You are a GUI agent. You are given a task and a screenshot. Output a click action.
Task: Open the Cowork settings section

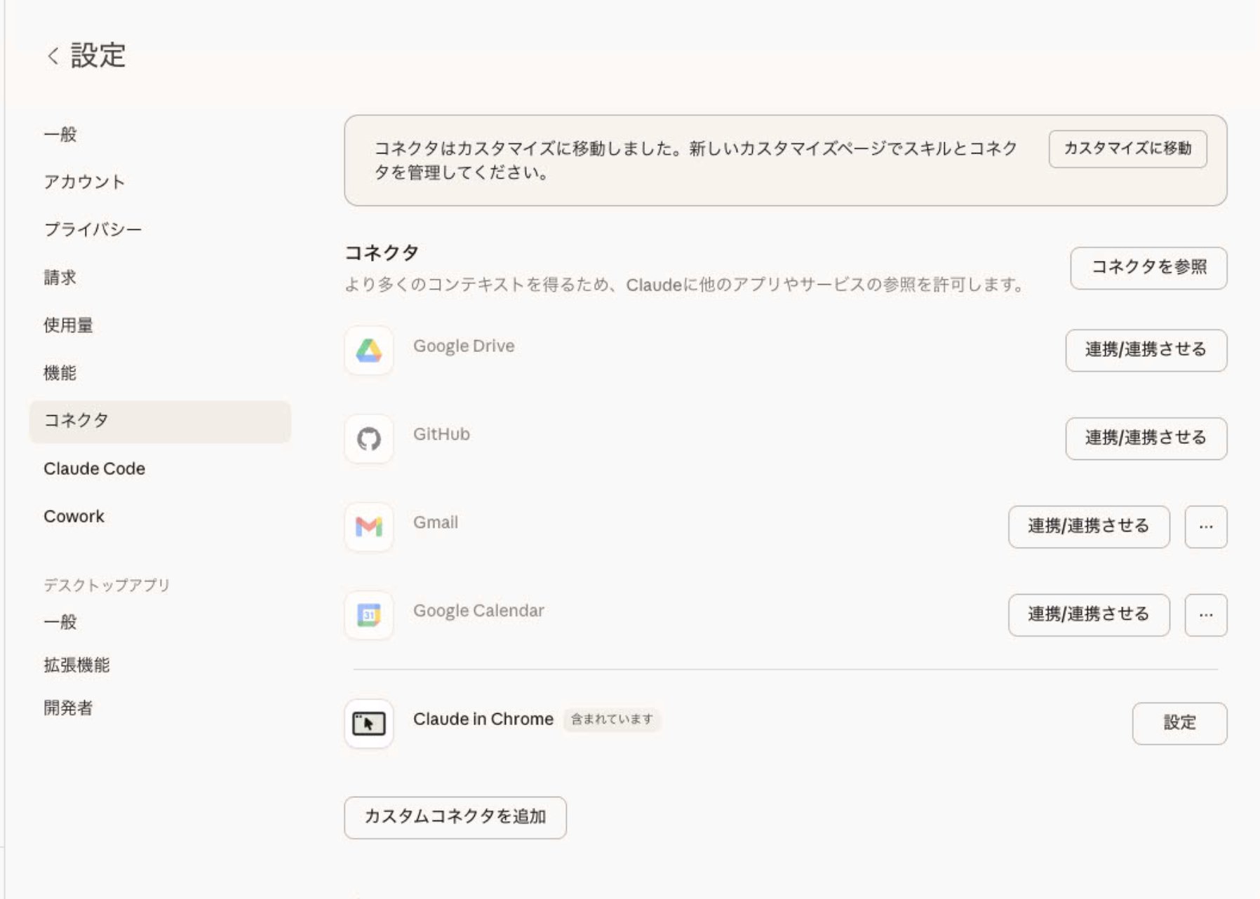pos(74,516)
